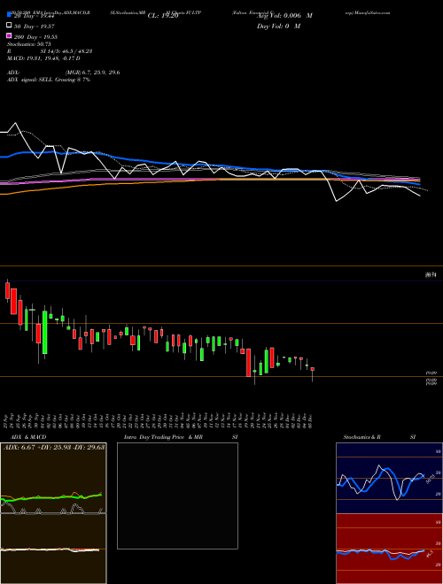The width and height of the screenshot is (443, 584).
Task: Open the empty Intra Day Trading Price chart box
Action: click(x=177, y=496)
